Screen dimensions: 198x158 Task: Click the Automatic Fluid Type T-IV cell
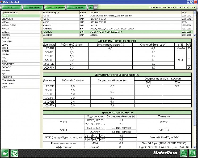click(x=164, y=138)
